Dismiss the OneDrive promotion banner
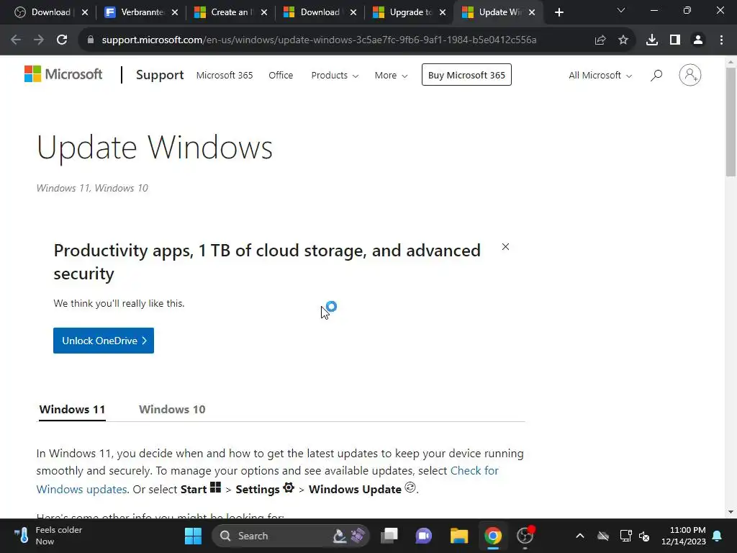Viewport: 737px width, 553px height. tap(505, 246)
